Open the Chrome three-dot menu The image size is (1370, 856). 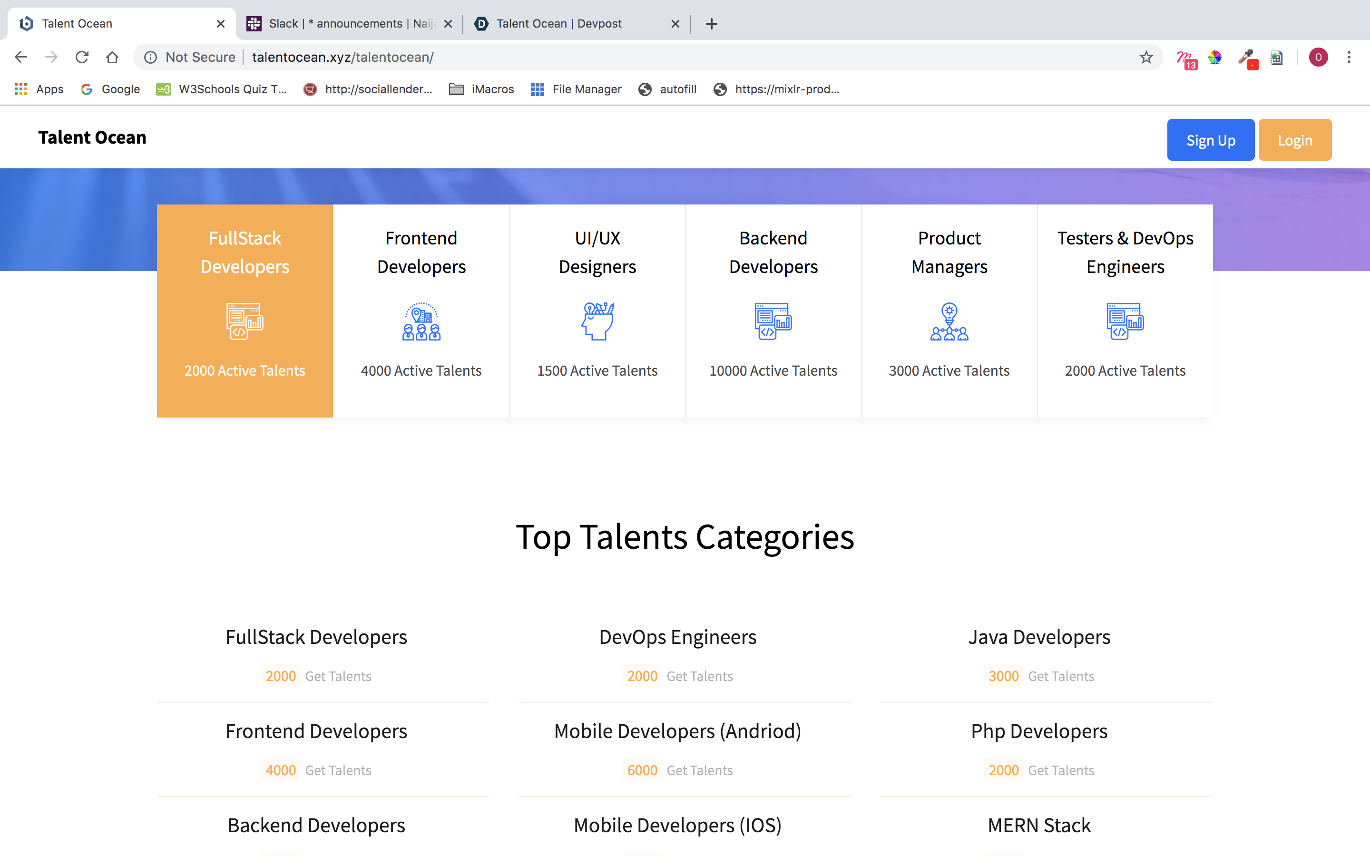point(1349,57)
